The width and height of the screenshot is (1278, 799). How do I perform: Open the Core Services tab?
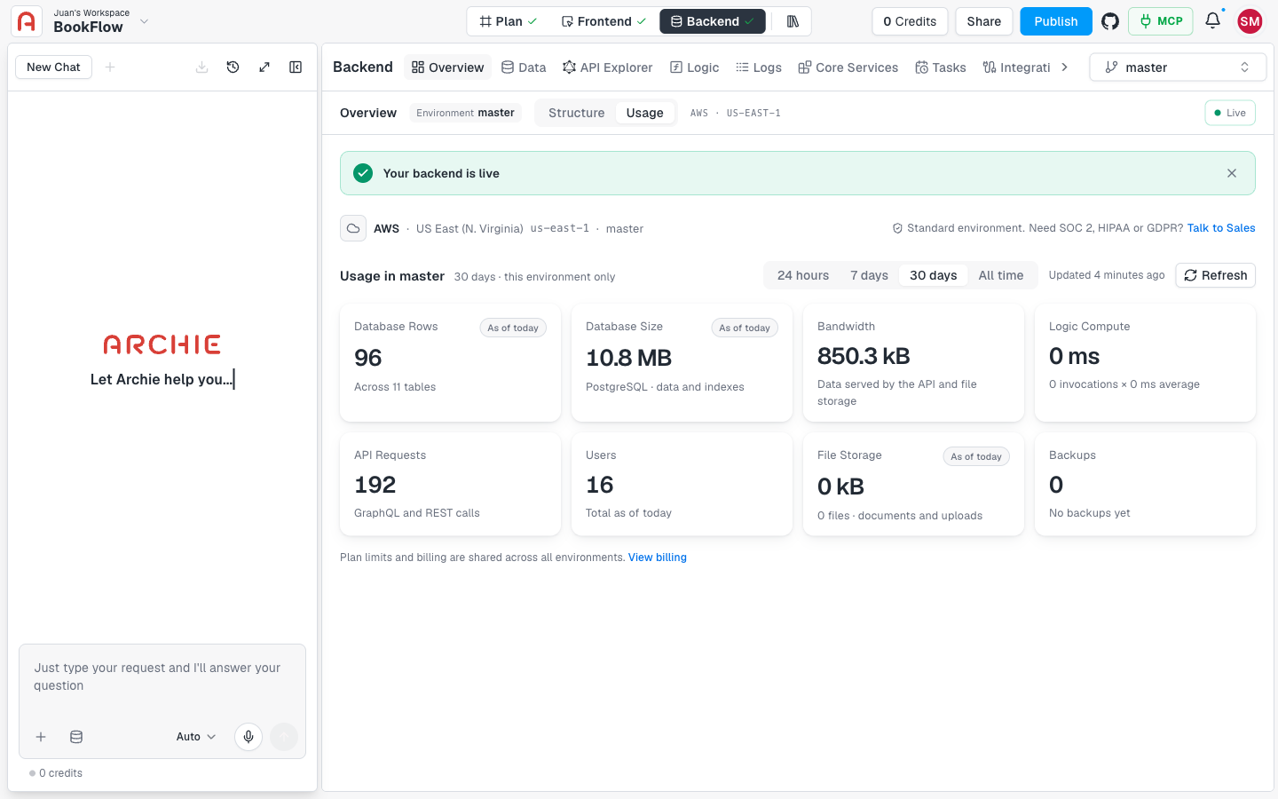tap(848, 67)
